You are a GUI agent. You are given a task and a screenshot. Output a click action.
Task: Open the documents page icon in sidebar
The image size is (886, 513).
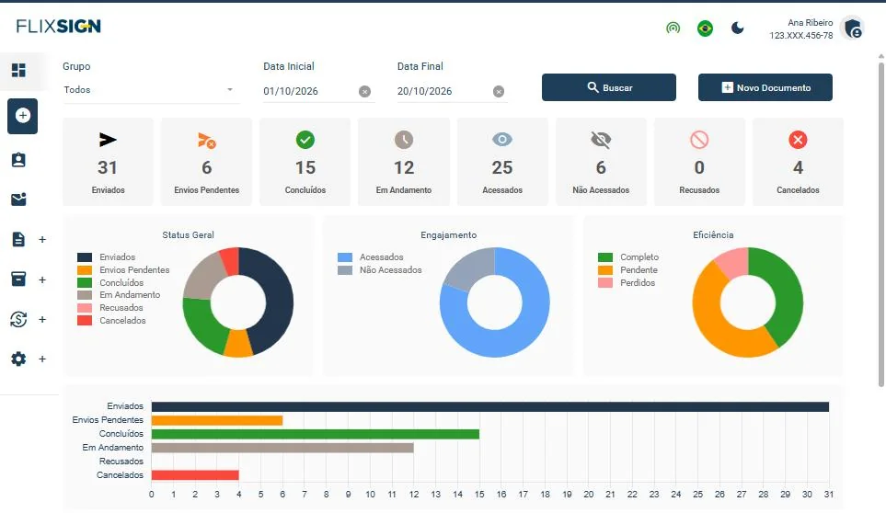(x=18, y=239)
